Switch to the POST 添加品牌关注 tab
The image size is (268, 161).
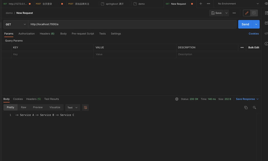[x=82, y=4]
